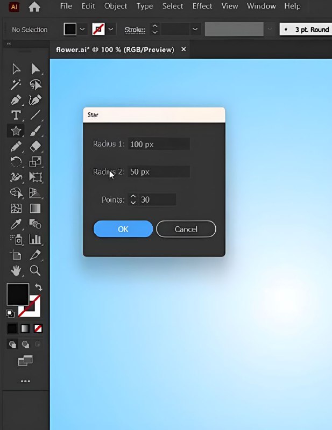
Task: Swap fill and stroke colors
Action: pos(38,288)
